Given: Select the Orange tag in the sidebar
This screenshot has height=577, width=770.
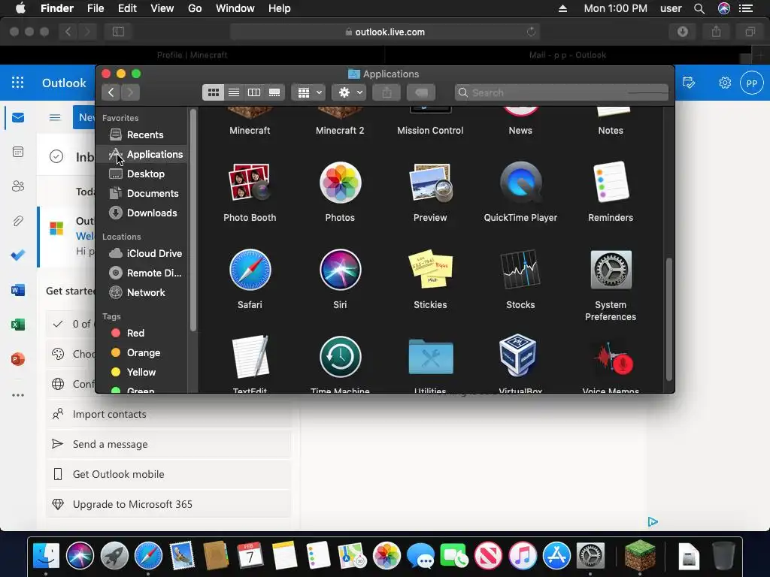Looking at the screenshot, I should point(142,353).
